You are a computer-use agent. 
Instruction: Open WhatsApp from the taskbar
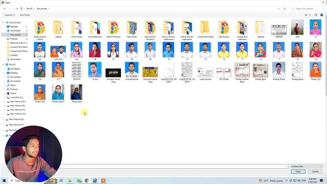[79, 180]
